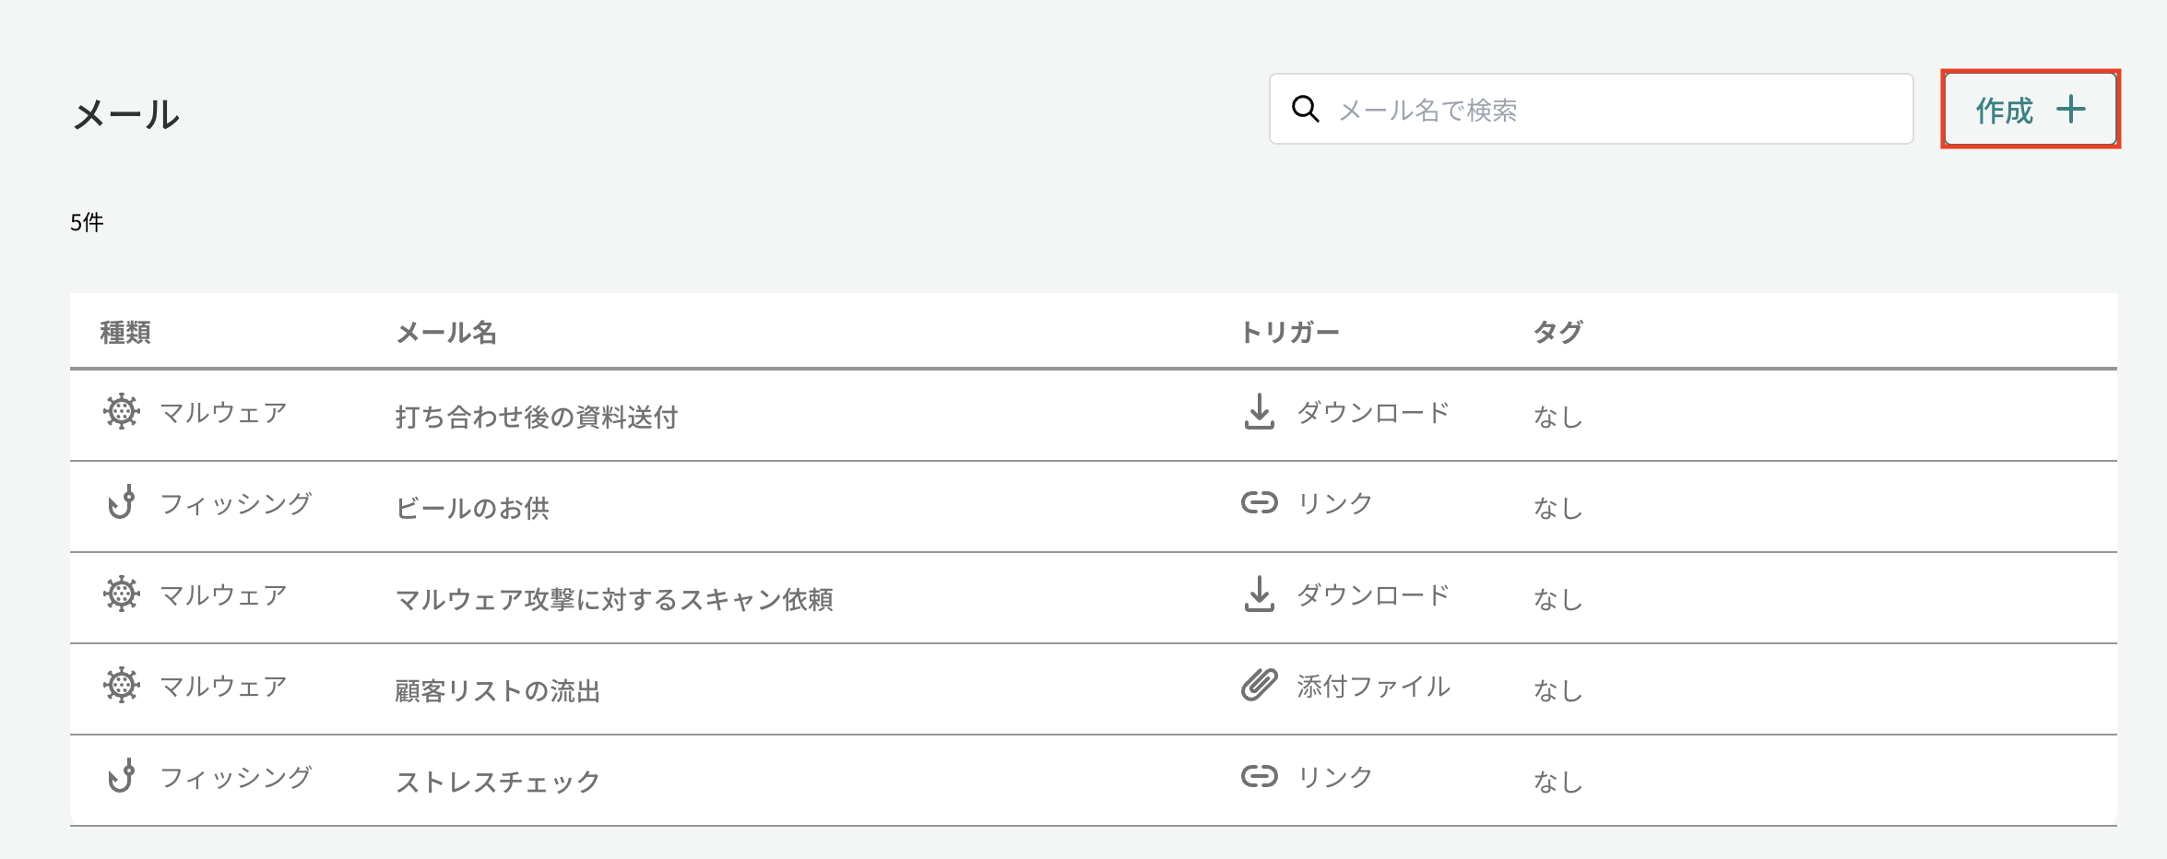2167x859 pixels.
Task: Click link icon in ビールのお供 row
Action: [1259, 502]
